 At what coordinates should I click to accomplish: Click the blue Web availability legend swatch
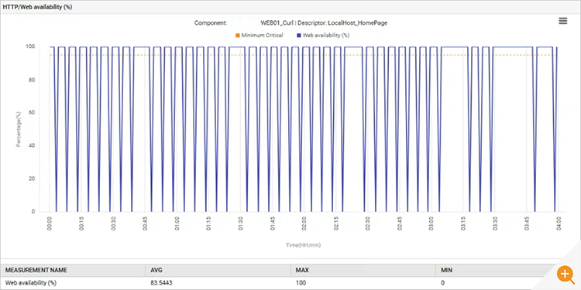(x=299, y=36)
